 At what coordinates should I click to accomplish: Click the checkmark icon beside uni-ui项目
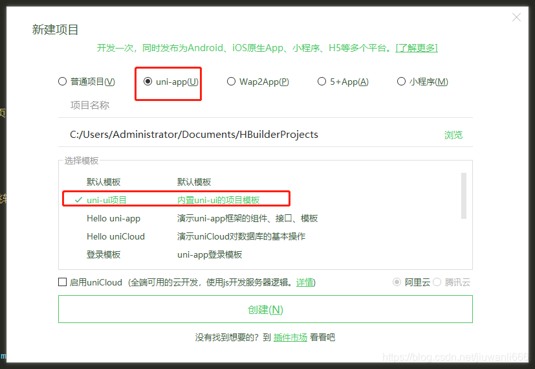[x=78, y=199]
